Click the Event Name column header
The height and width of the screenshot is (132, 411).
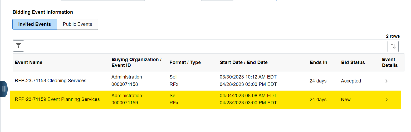[28, 62]
